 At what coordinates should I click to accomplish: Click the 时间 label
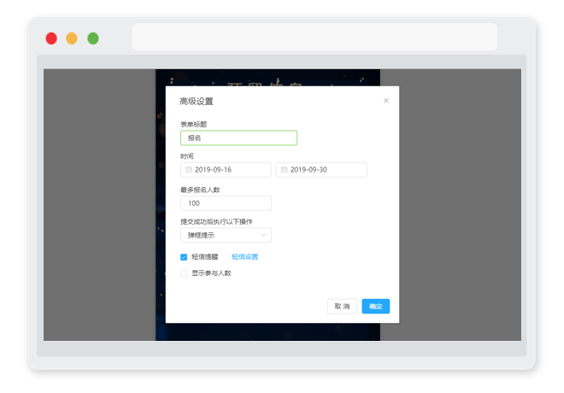(x=187, y=156)
